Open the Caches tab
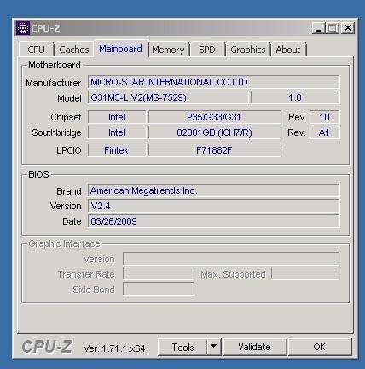The width and height of the screenshot is (365, 369). [x=74, y=50]
